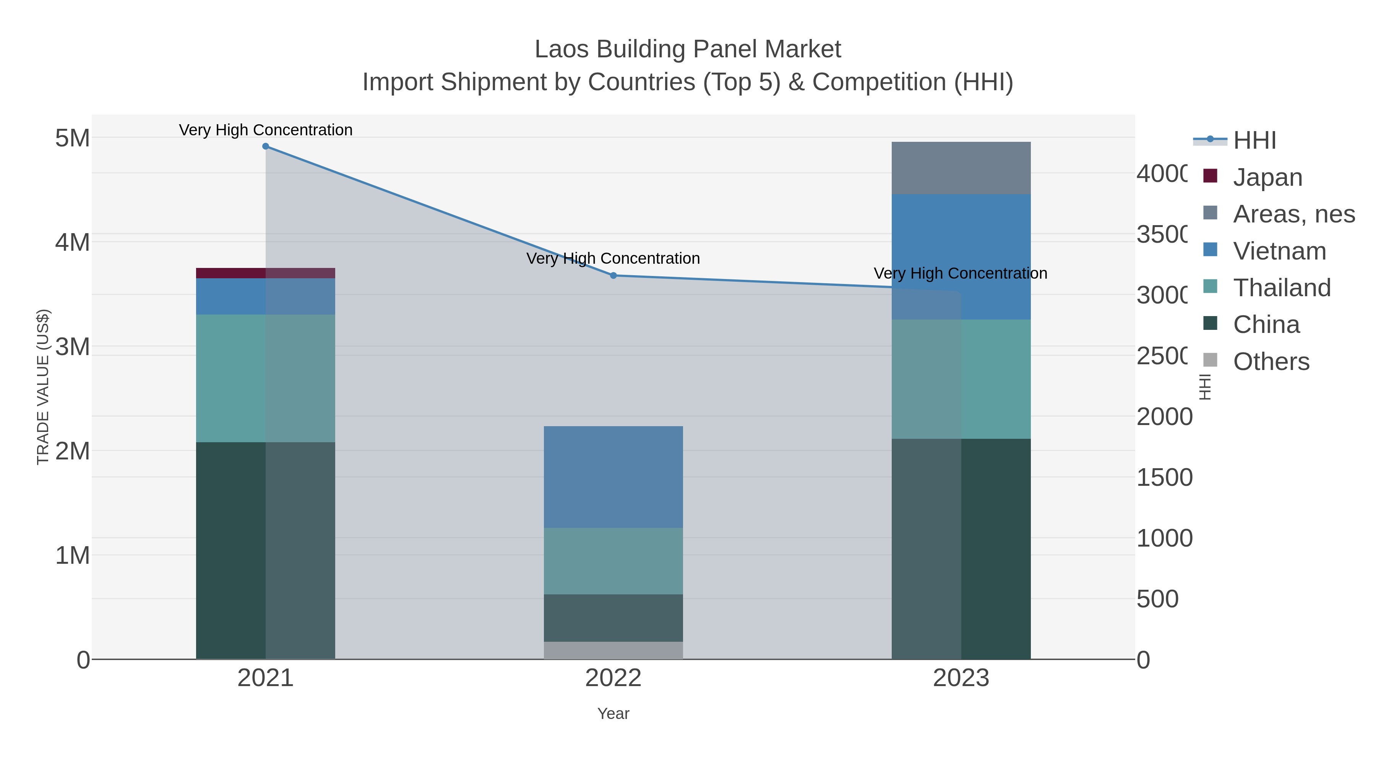
Task: Toggle the HHI legend entry
Action: coord(1235,140)
